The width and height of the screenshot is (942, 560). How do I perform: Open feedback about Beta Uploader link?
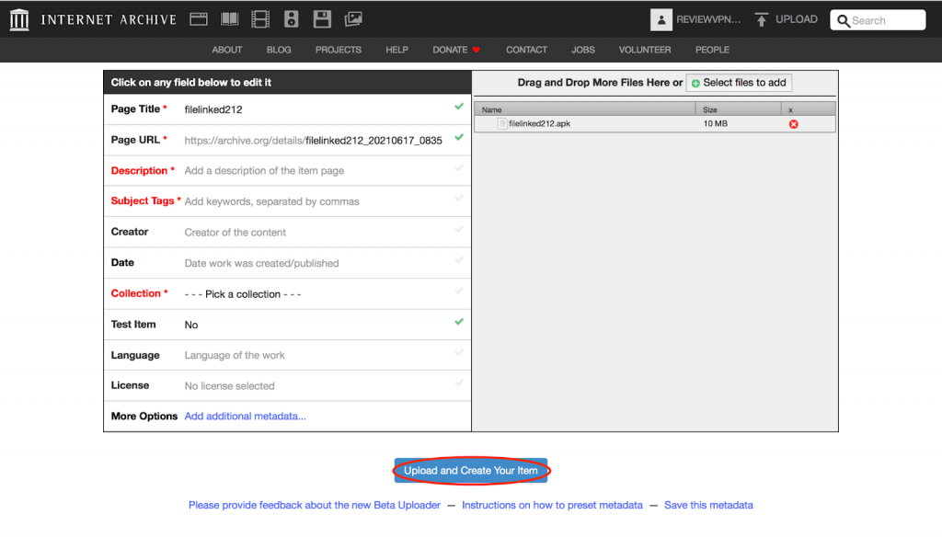pyautogui.click(x=315, y=506)
